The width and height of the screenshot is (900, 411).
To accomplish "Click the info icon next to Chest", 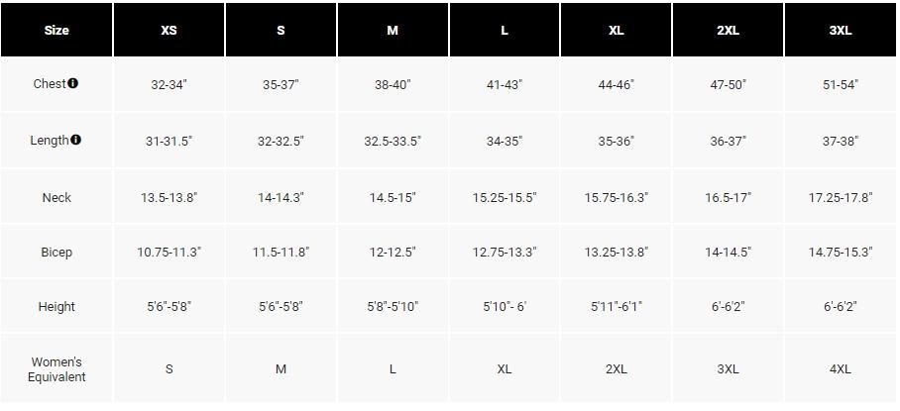I will [x=73, y=83].
